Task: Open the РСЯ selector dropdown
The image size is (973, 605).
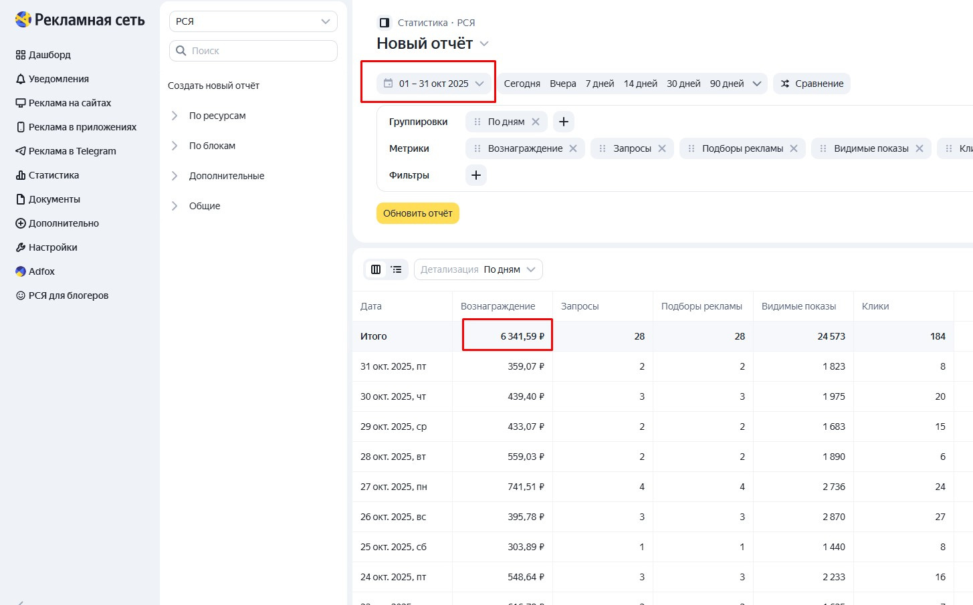Action: (253, 21)
